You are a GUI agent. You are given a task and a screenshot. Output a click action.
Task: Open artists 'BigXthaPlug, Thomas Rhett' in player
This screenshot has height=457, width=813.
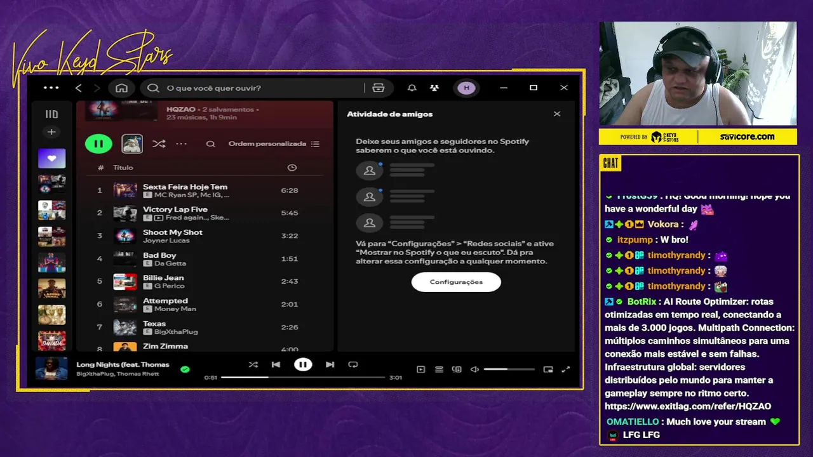pos(118,374)
